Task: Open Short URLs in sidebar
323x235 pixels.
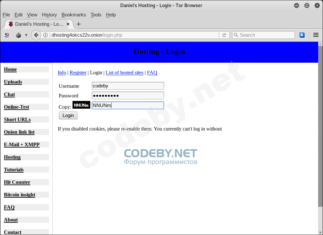Action: pos(17,120)
